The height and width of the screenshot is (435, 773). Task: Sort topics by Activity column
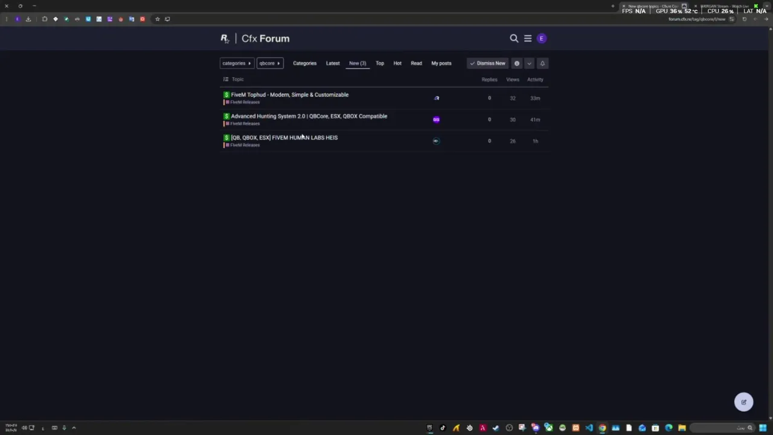(x=535, y=80)
